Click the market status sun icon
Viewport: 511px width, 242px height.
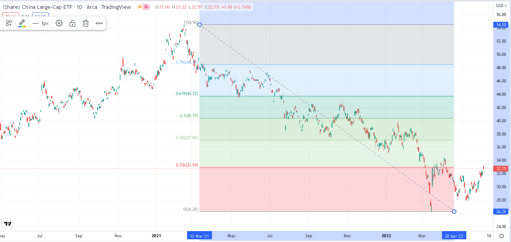[x=140, y=7]
